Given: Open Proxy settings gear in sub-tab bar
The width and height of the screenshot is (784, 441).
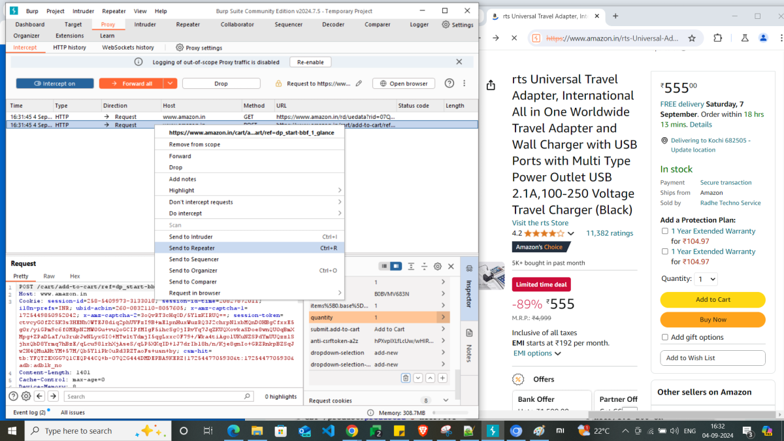Looking at the screenshot, I should 180,48.
